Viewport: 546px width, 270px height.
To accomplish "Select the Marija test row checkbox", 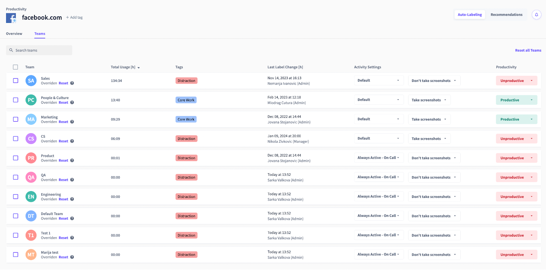I will tap(16, 255).
